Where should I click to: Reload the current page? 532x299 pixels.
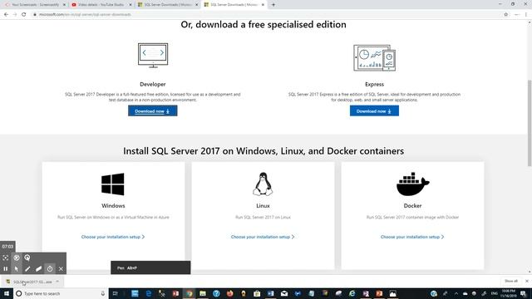[24, 15]
